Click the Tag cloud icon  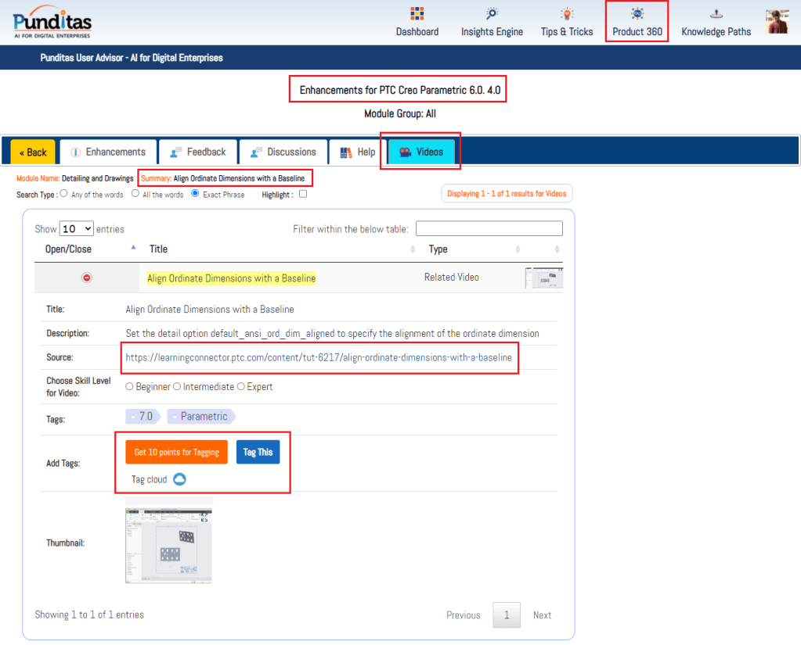click(179, 479)
